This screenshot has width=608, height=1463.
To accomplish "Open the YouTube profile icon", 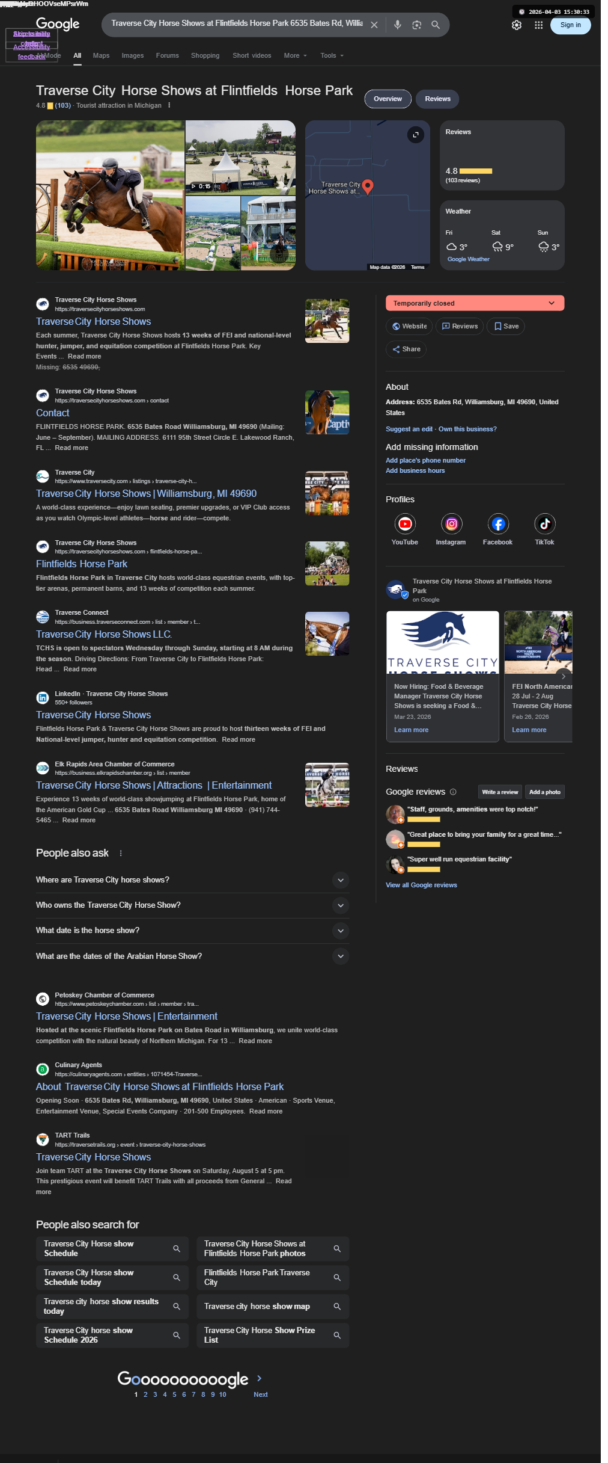I will (x=405, y=524).
